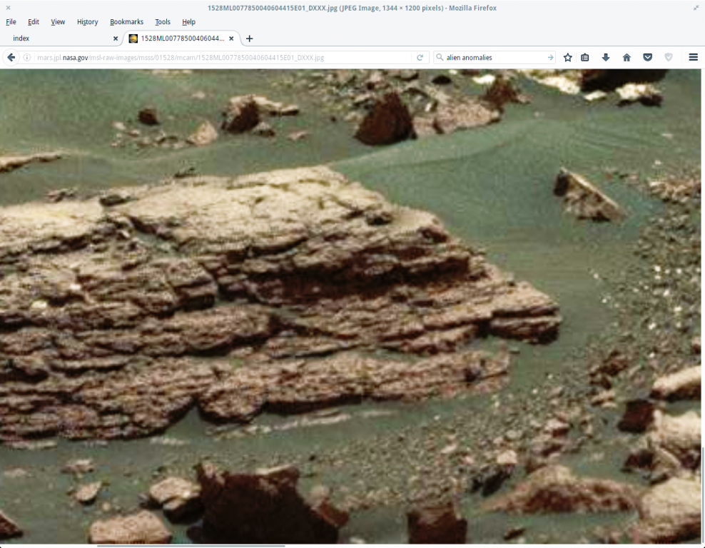Open the Bookmarks menu
Screen dimensions: 705x548
(126, 22)
